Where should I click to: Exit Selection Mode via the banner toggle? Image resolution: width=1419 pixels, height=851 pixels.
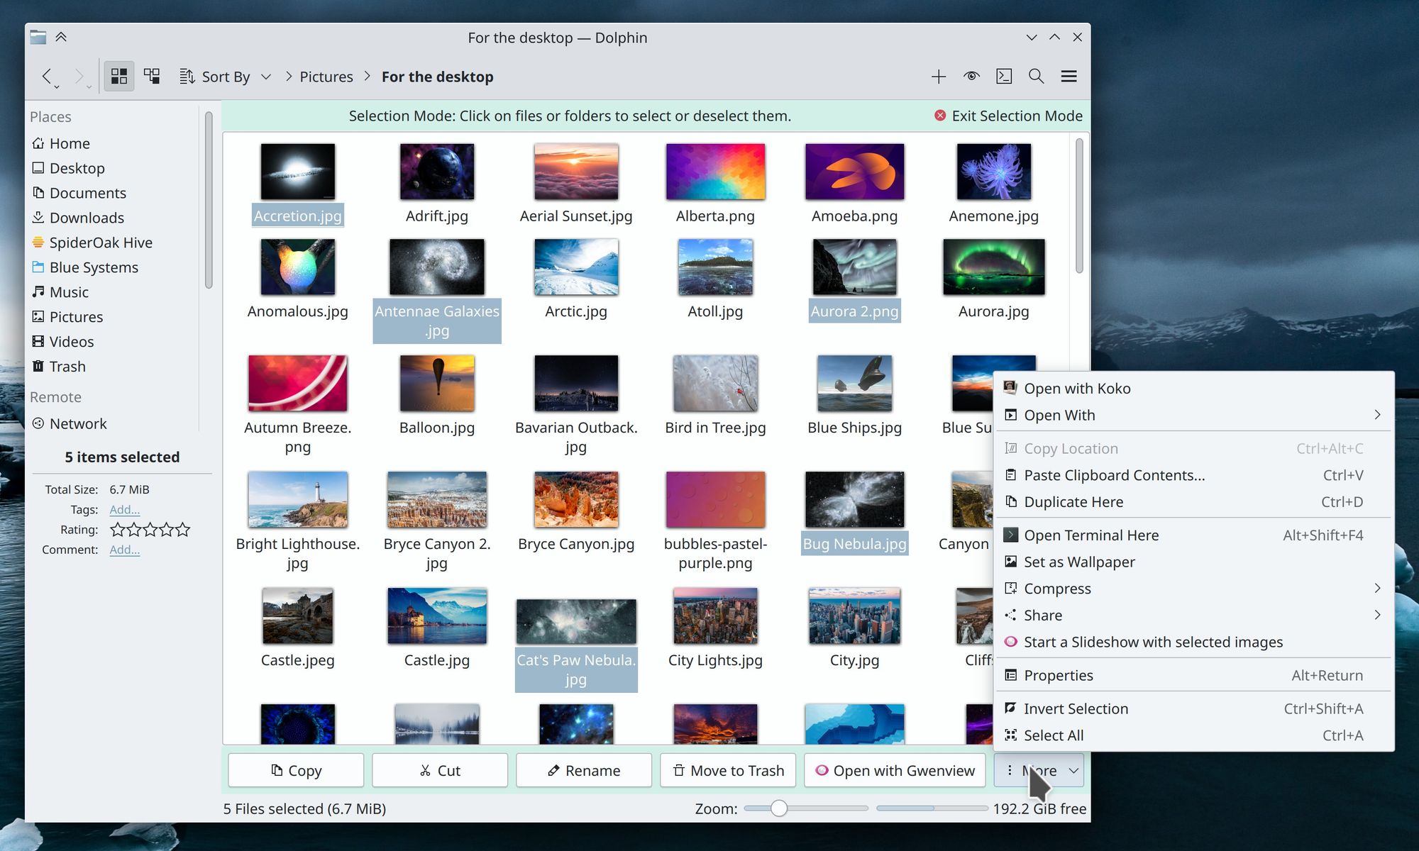(x=1007, y=116)
